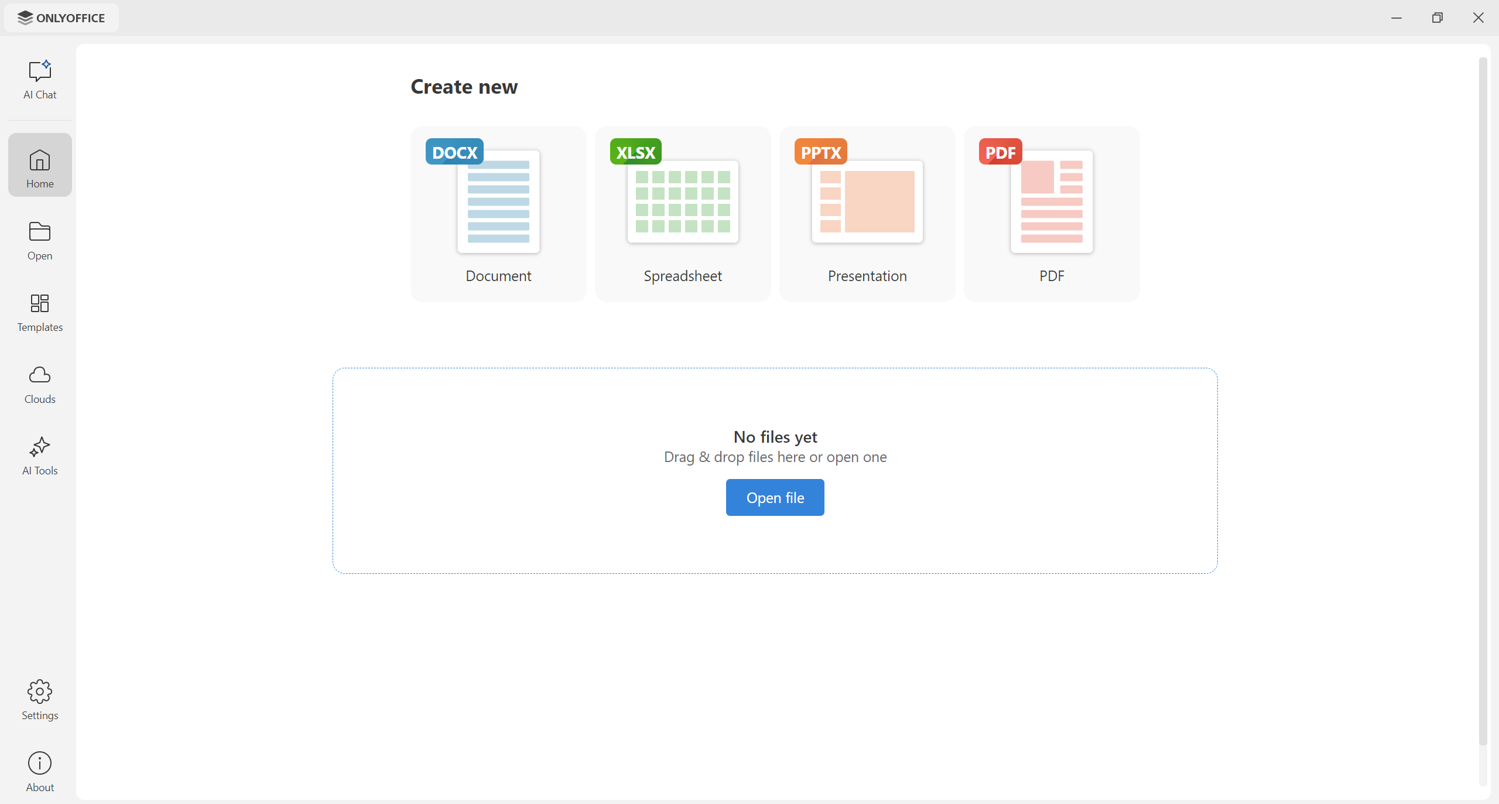The image size is (1499, 804).
Task: Open the AI Chat panel
Action: (40, 80)
